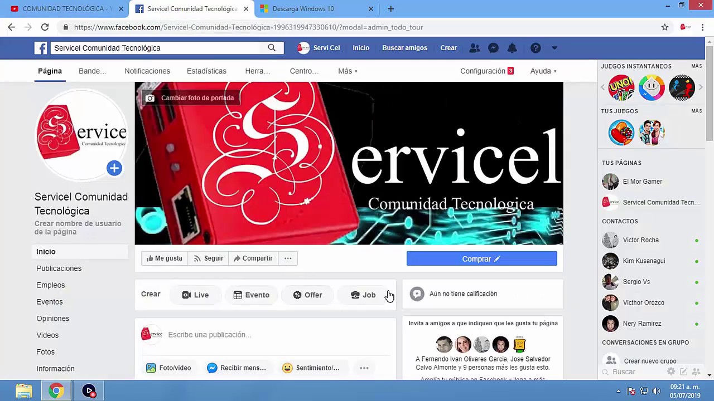Expand the account dropdown arrow
714x401 pixels.
coord(554,48)
